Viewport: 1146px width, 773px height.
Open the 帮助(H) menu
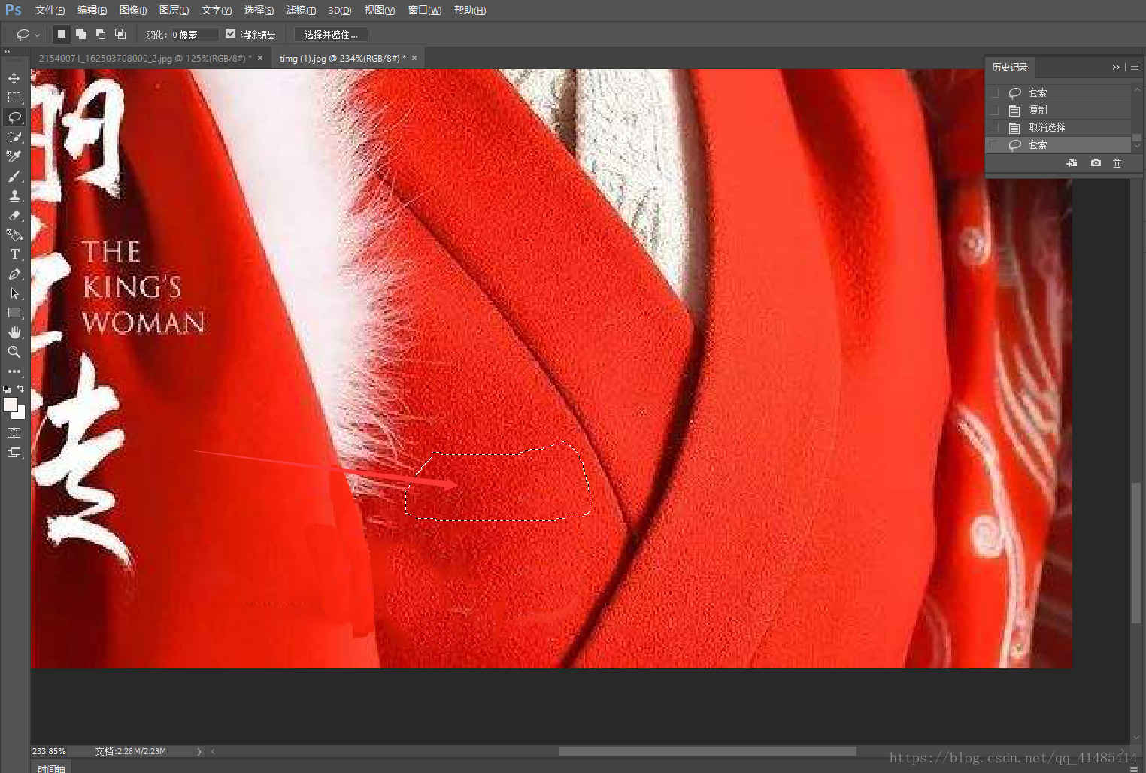tap(470, 11)
